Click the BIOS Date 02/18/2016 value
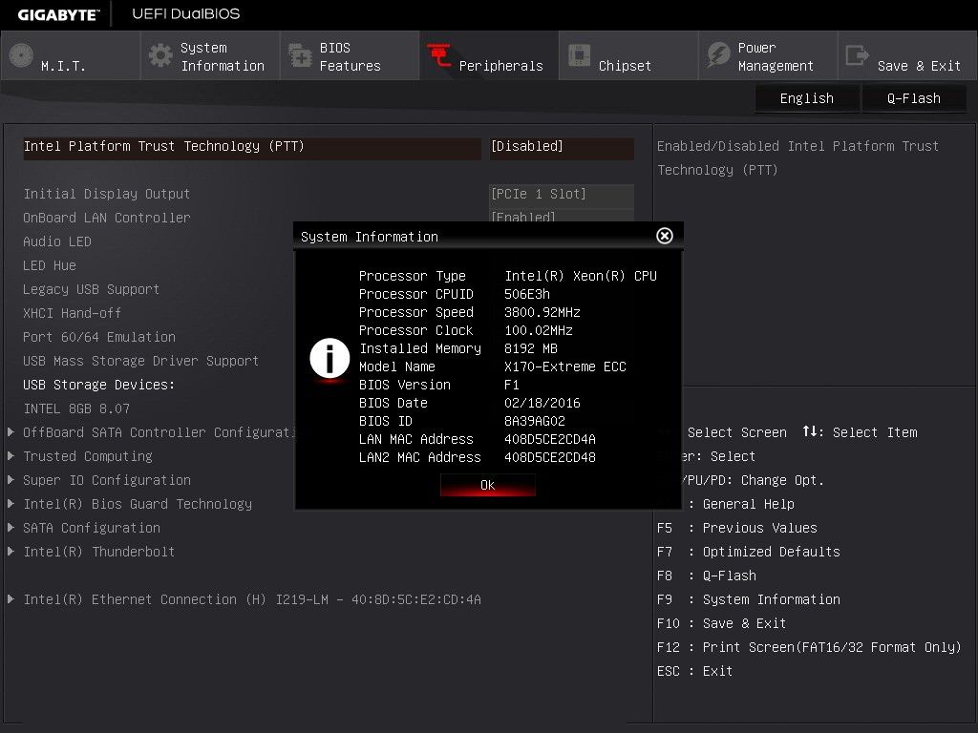Screen dimensions: 978x733 (542, 403)
